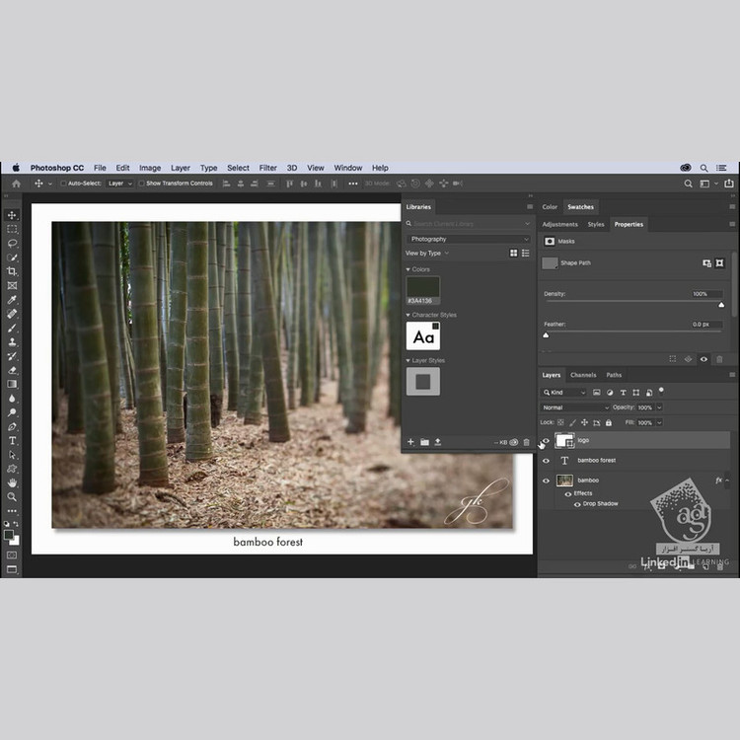Select the Eyedropper tool

pyautogui.click(x=12, y=300)
